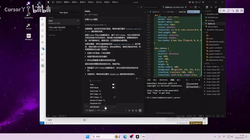Close the terminal panel

(x=199, y=80)
